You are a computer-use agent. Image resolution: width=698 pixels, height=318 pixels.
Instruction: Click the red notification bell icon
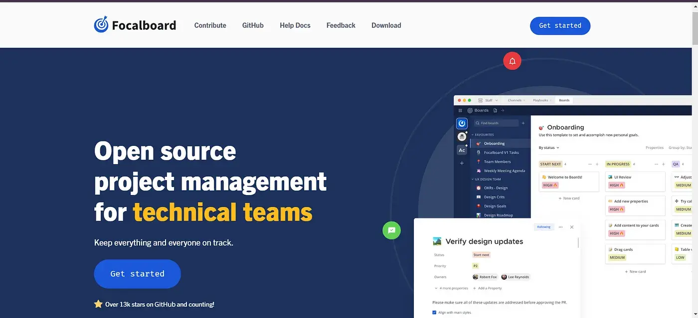coord(512,61)
